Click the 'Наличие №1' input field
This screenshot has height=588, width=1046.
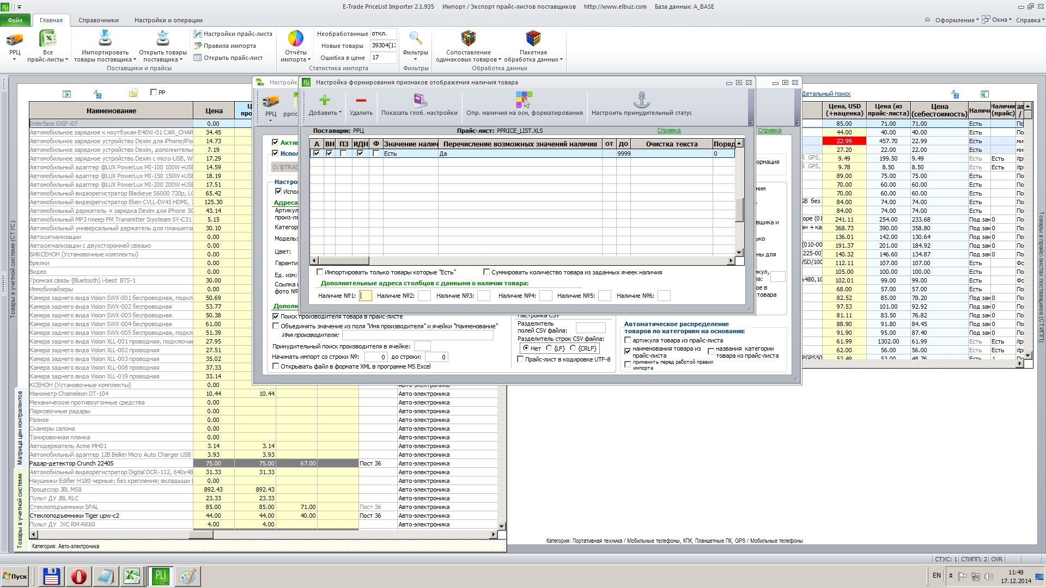click(366, 296)
